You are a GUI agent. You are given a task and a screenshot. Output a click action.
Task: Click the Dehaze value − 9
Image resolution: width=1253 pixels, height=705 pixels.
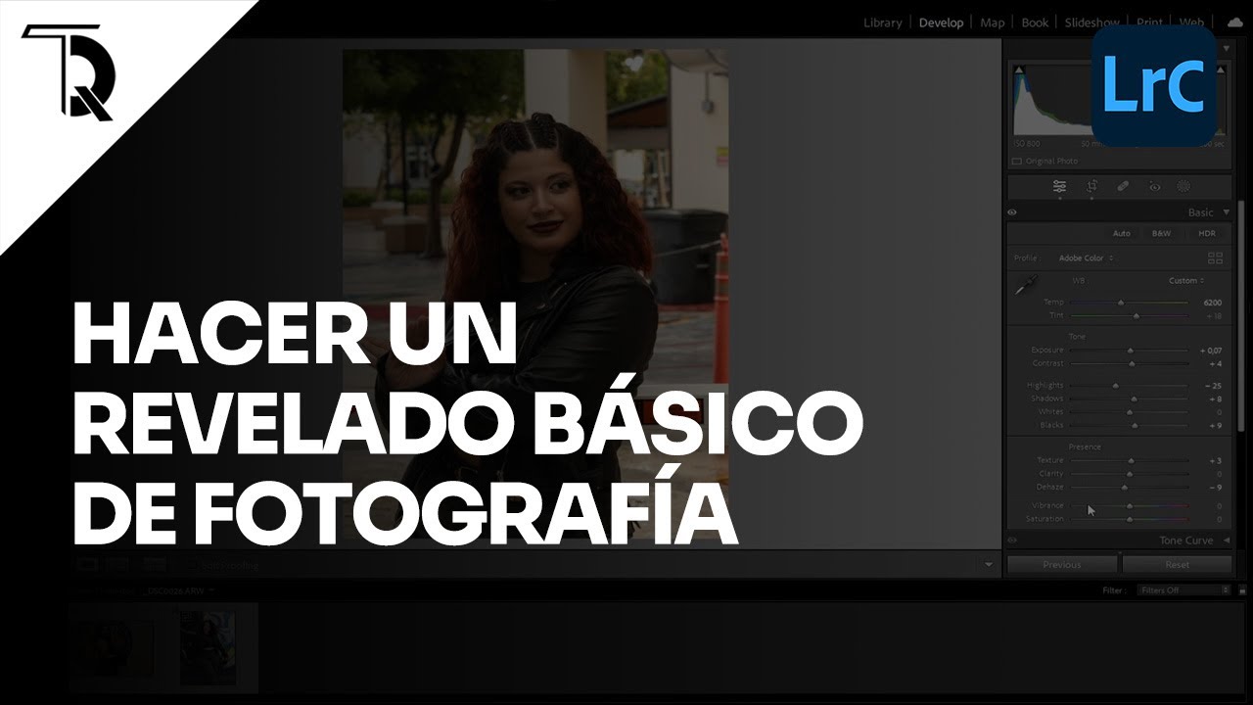1215,487
